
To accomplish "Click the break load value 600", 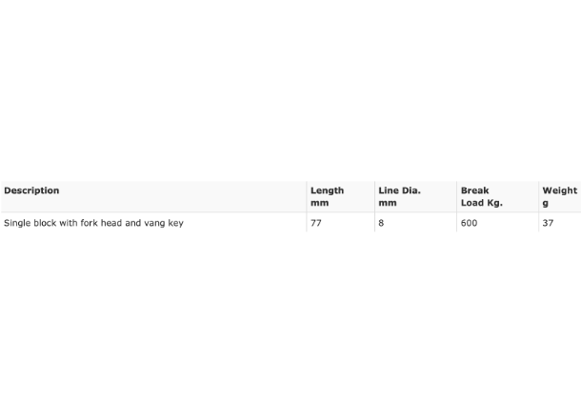I will coord(469,223).
